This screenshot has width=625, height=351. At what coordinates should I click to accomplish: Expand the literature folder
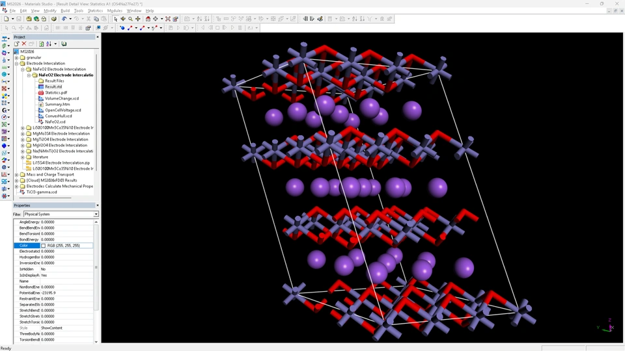23,157
